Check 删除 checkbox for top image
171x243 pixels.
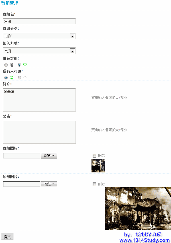click(x=94, y=184)
